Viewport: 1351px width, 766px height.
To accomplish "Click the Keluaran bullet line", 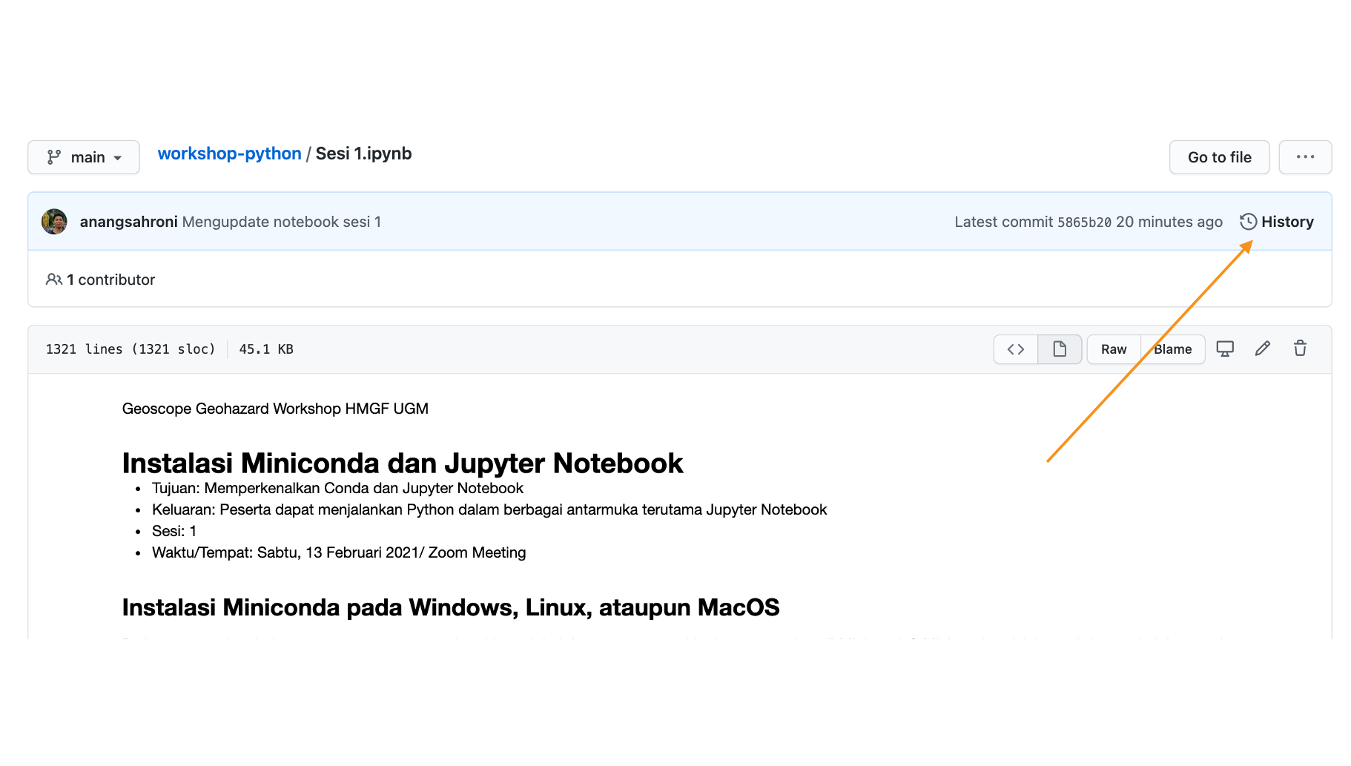I will [489, 509].
